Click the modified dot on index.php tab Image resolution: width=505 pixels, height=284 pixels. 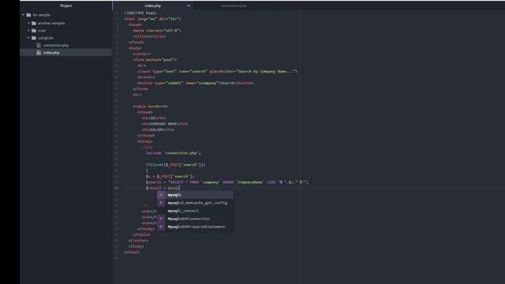click(x=189, y=6)
